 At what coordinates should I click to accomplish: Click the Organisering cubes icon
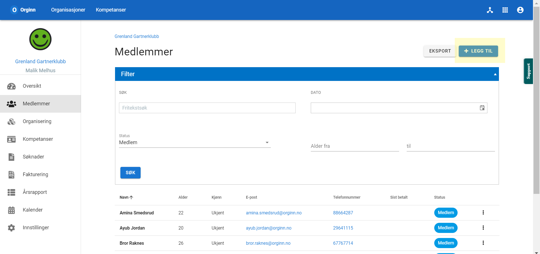(12, 121)
